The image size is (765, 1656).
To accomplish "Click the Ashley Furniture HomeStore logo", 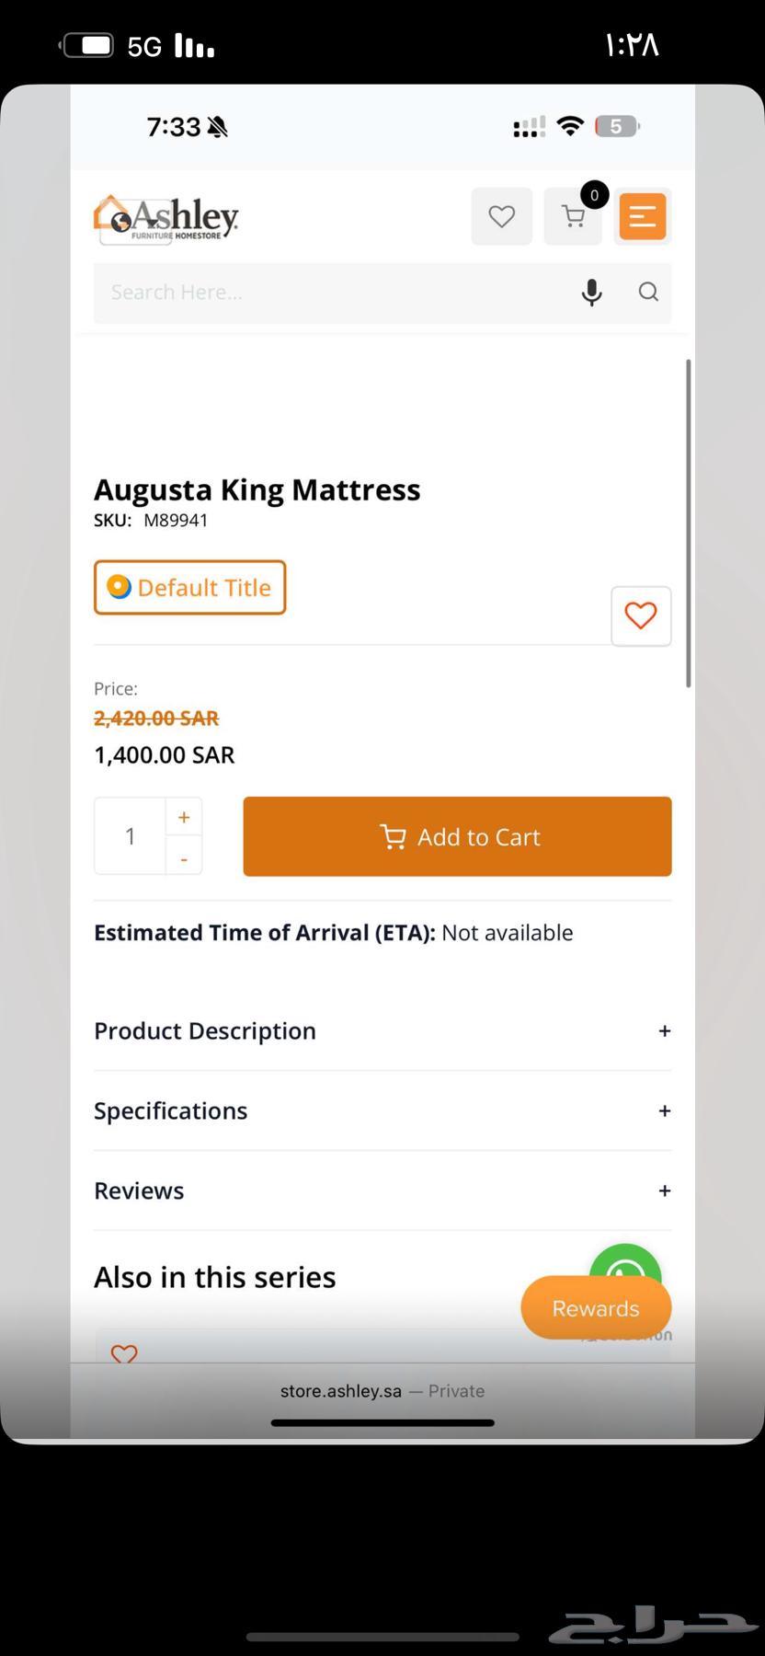I will [166, 219].
